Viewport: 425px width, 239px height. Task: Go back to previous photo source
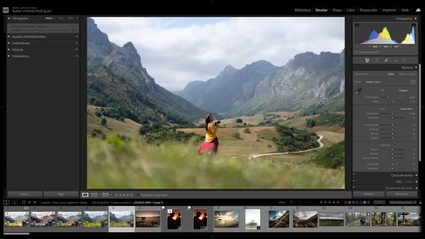29,202
